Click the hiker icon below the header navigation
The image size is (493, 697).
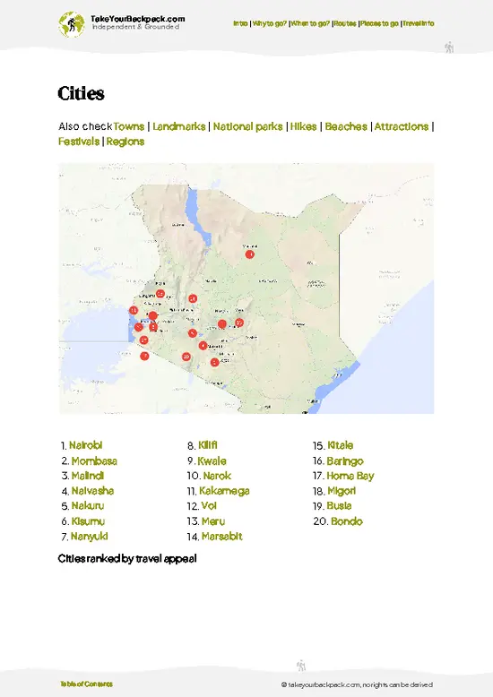[449, 47]
